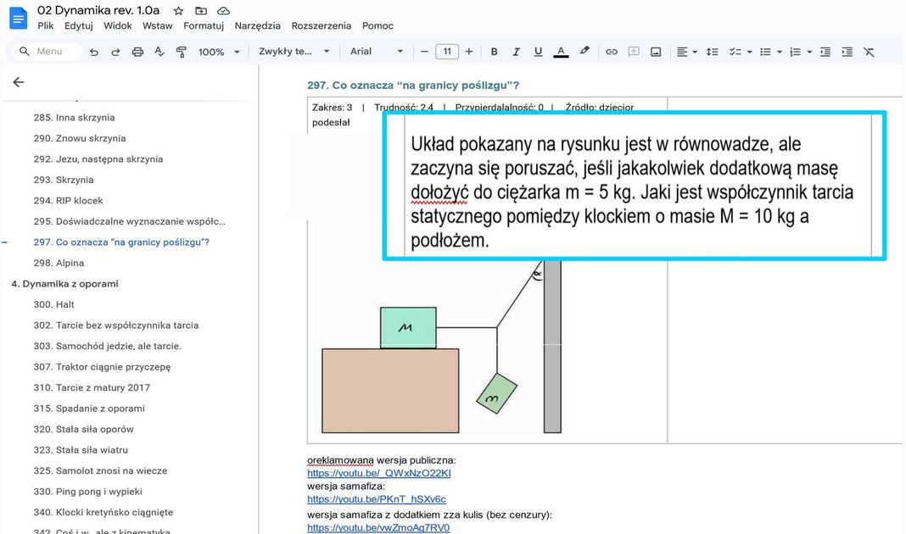
Task: Open the youtu.be/PKnT_hSXv6c link
Action: tap(376, 499)
